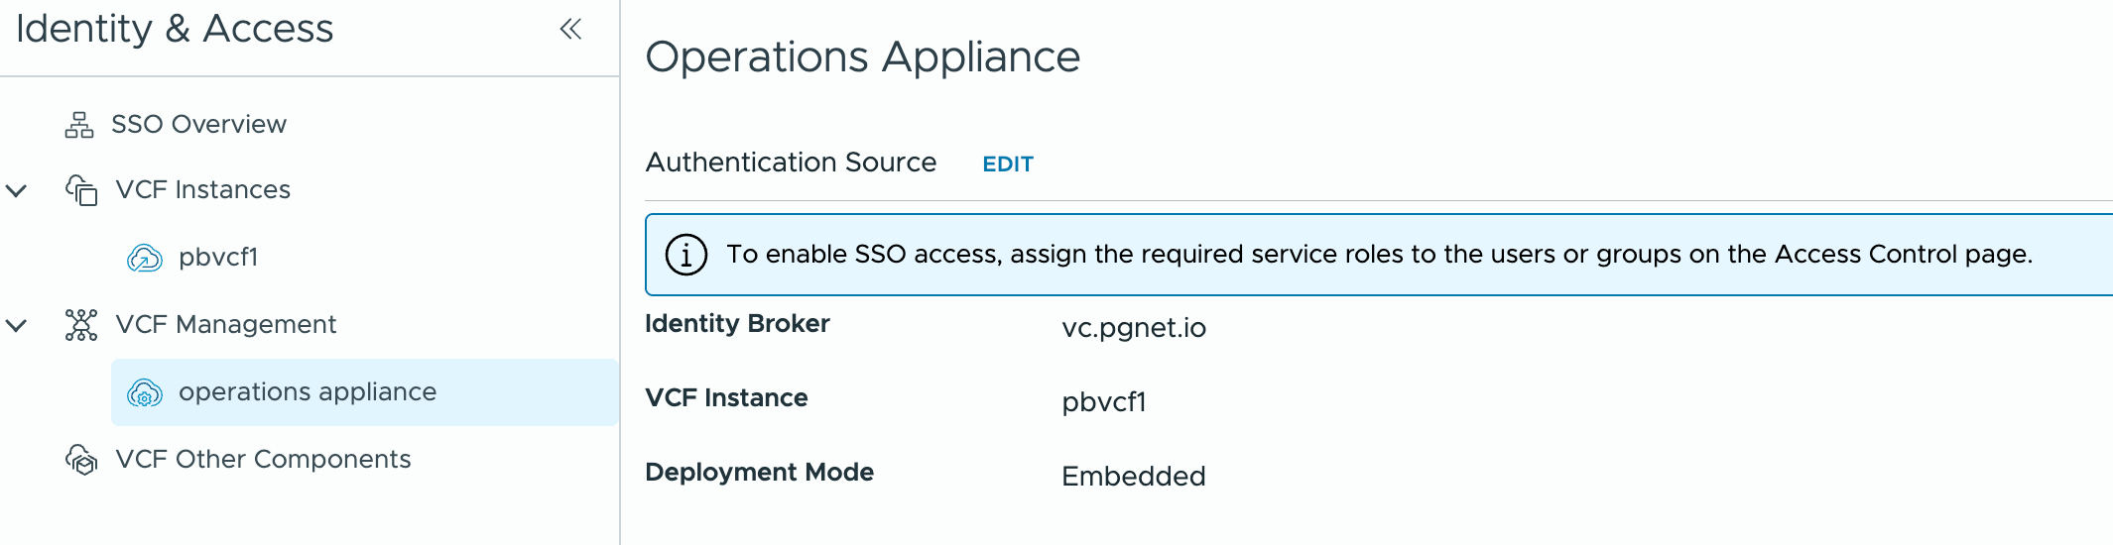Select operations appliance label in the sidebar
Image resolution: width=2113 pixels, height=545 pixels.
click(308, 392)
